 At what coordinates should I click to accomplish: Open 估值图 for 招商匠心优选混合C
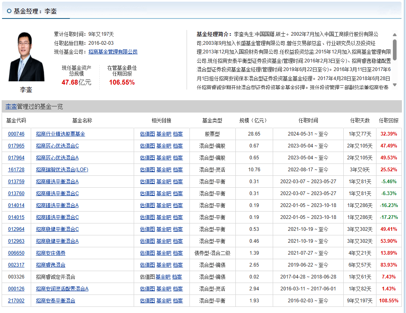tap(147, 146)
